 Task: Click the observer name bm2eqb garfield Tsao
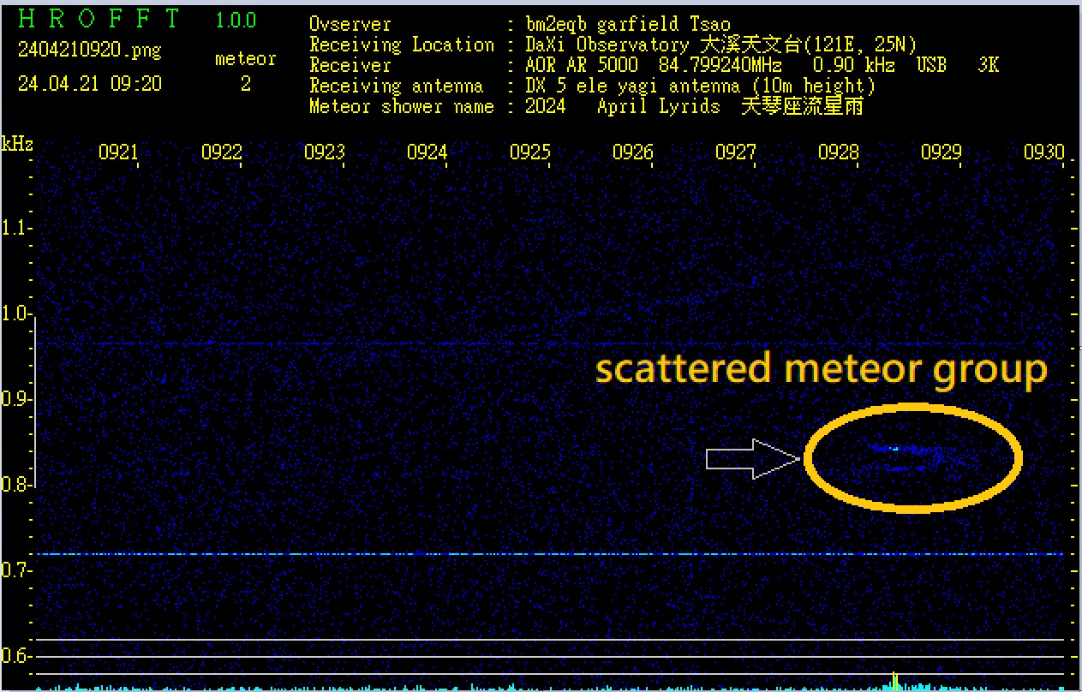628,24
